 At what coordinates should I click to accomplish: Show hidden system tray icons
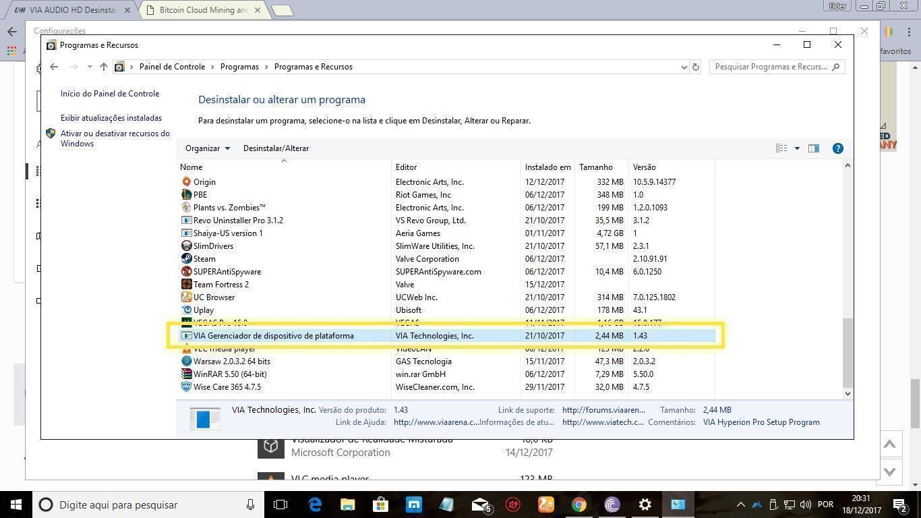(740, 505)
